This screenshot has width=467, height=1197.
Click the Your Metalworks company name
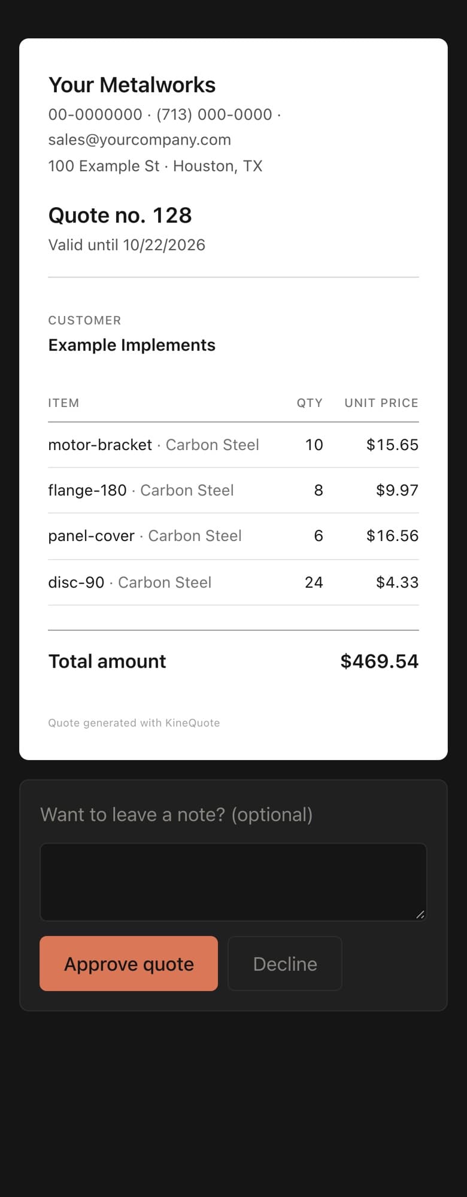pos(132,85)
